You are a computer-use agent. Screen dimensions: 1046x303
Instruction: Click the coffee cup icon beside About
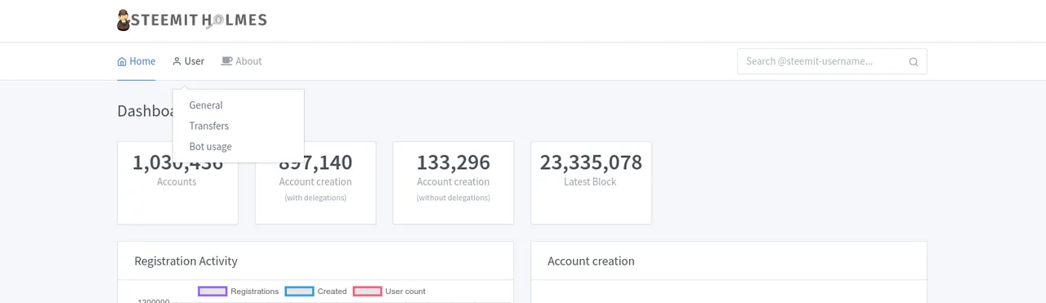point(226,61)
